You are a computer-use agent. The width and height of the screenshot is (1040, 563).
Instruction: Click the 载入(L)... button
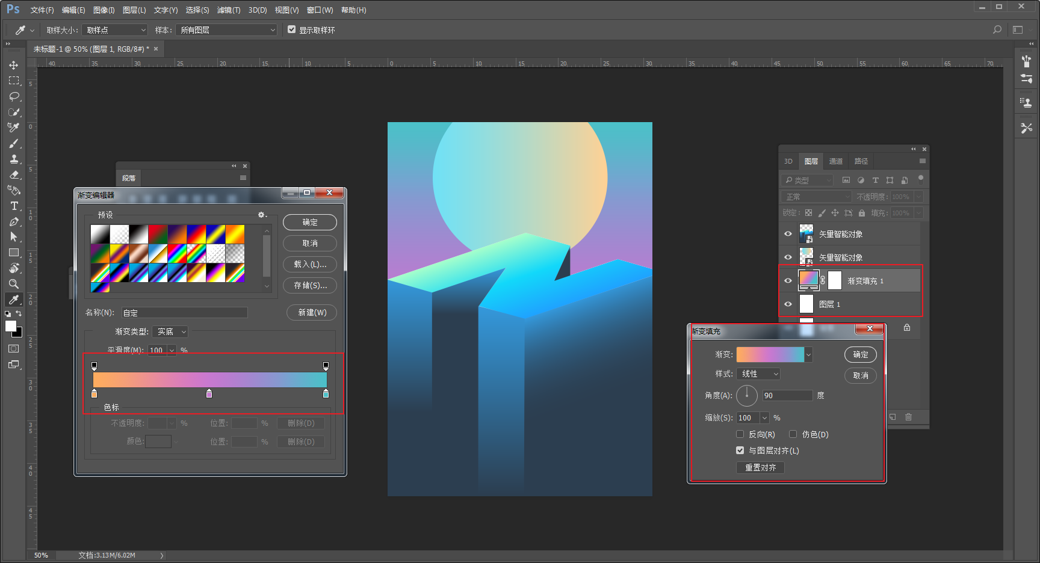point(310,265)
